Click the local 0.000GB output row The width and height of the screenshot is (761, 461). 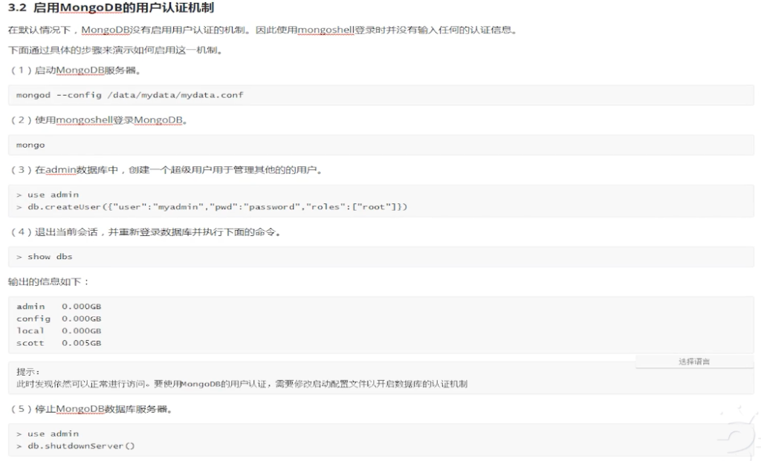click(x=59, y=330)
